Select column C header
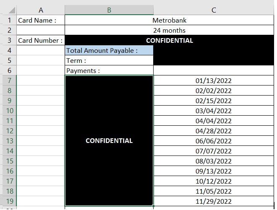This screenshot has height=210, width=277. coord(214,10)
